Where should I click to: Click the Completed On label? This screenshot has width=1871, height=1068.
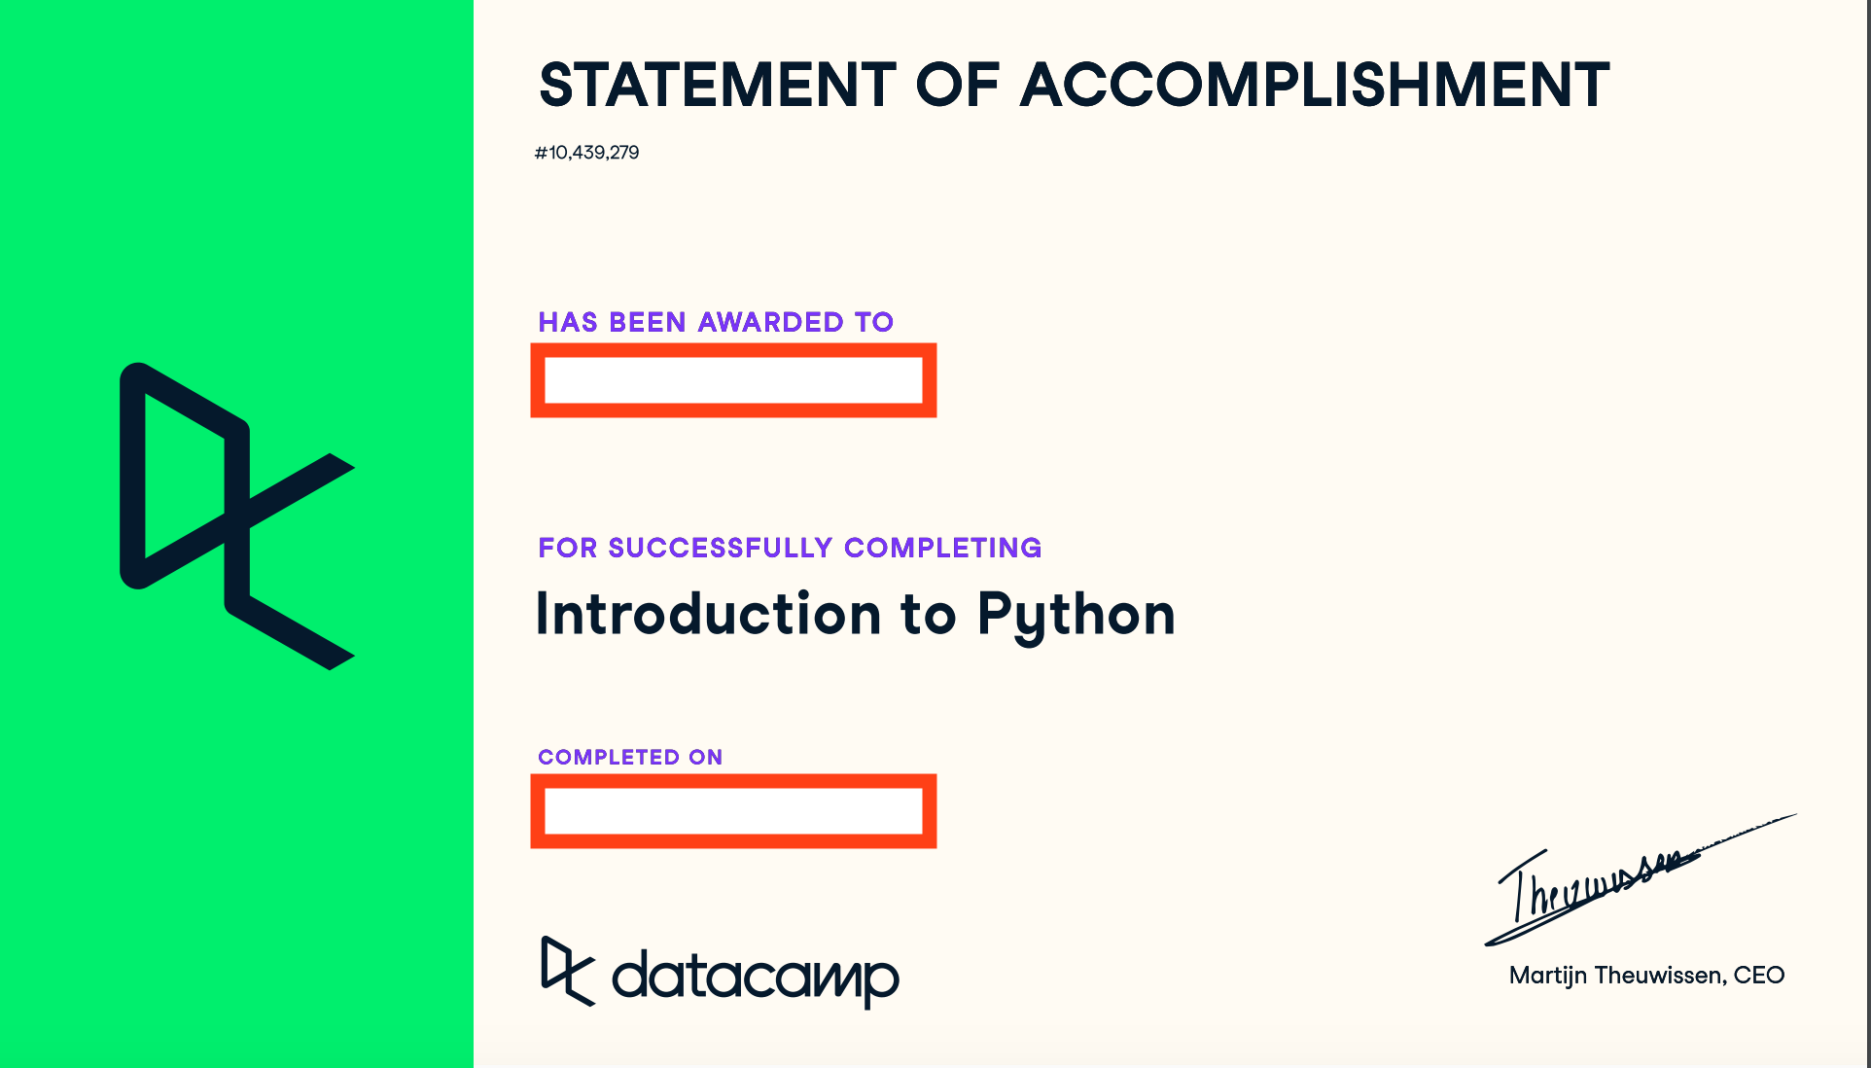pos(630,757)
